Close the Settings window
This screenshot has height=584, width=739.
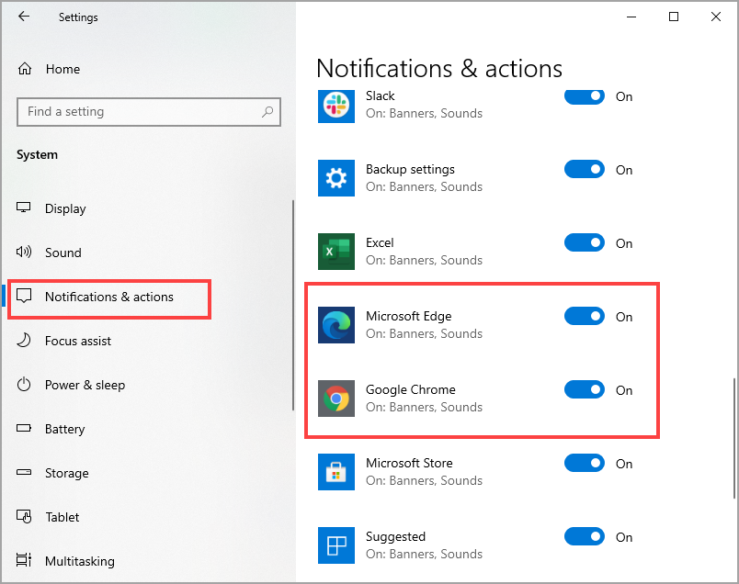(x=716, y=17)
